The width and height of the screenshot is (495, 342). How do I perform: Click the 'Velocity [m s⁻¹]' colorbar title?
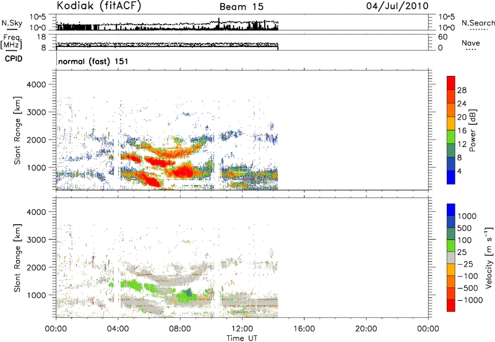pos(489,257)
